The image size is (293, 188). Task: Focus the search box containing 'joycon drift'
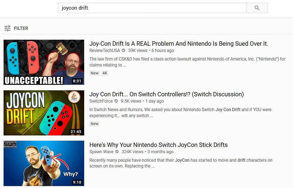pos(152,8)
